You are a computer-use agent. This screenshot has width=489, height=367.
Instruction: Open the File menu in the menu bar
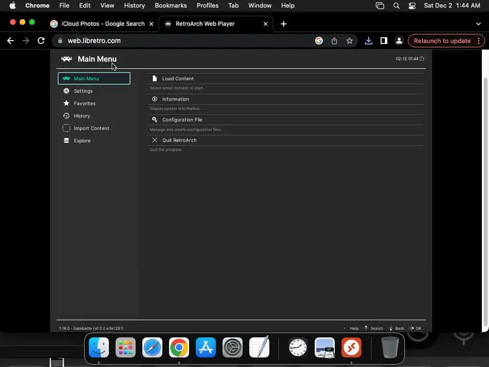click(64, 5)
